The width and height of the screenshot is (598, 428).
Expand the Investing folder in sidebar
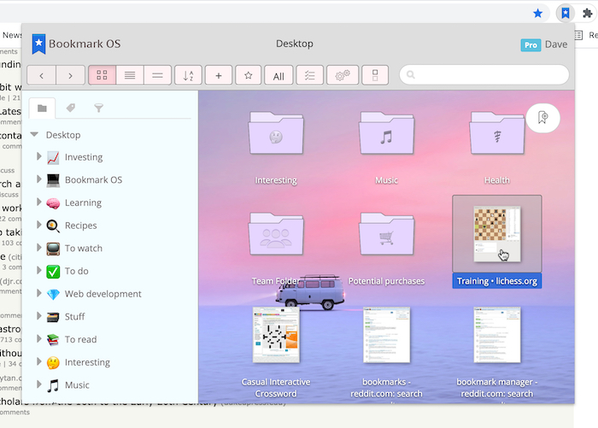click(x=39, y=157)
